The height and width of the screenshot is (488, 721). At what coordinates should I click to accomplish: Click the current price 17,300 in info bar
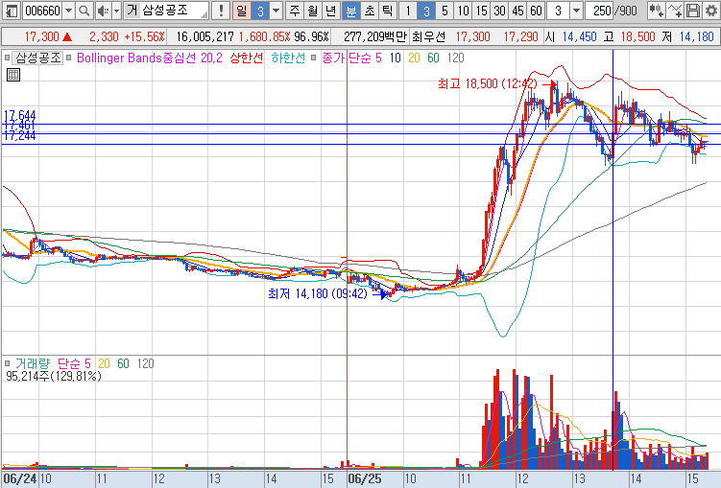point(42,36)
